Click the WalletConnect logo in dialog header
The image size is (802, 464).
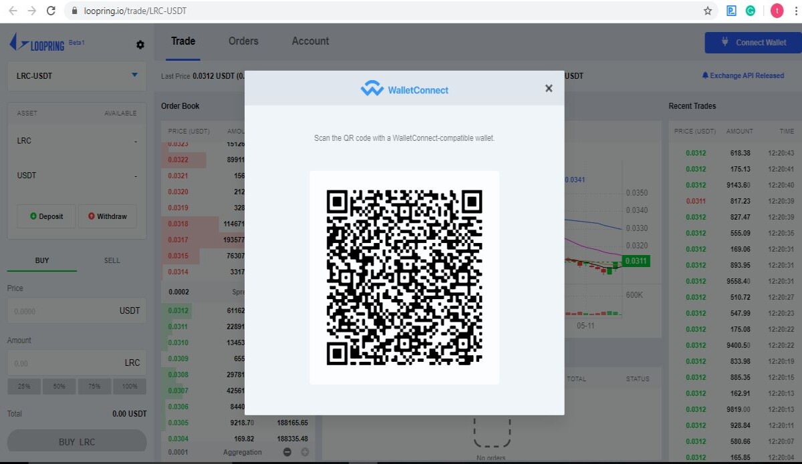coord(404,89)
